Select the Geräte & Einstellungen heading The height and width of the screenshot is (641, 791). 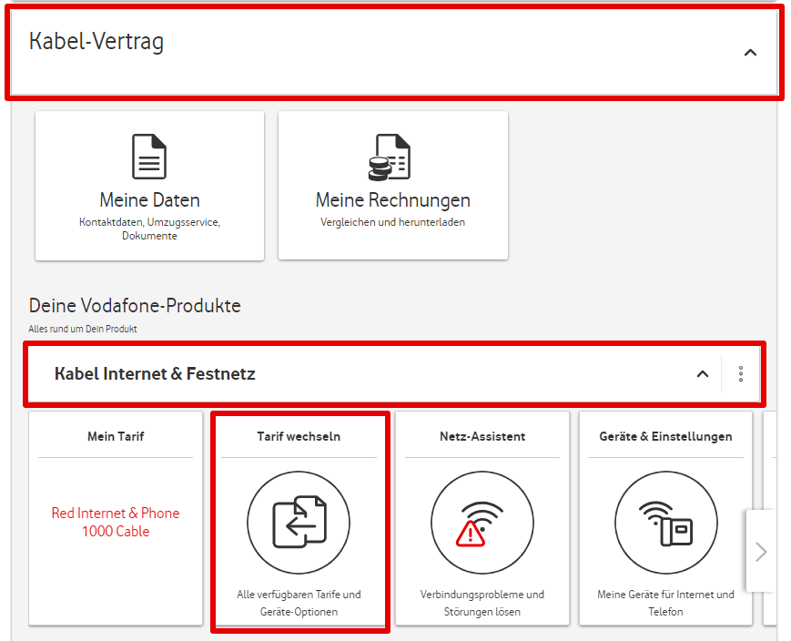click(665, 436)
